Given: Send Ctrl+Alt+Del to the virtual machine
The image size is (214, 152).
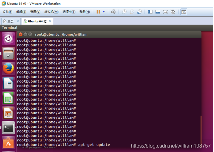Looking at the screenshot, I should pyautogui.click(x=113, y=12).
